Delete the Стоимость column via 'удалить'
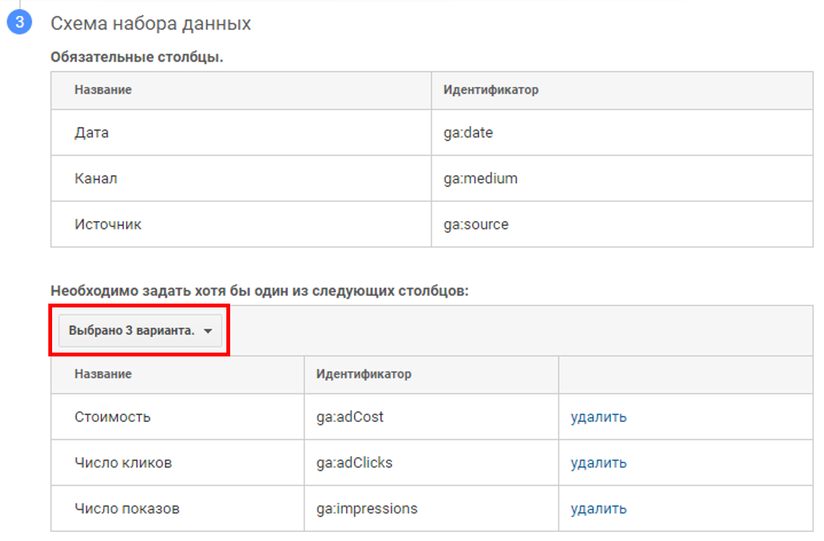 click(x=598, y=417)
